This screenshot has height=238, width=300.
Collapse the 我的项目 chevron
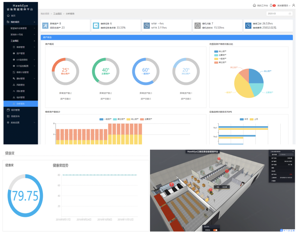click(x=34, y=22)
